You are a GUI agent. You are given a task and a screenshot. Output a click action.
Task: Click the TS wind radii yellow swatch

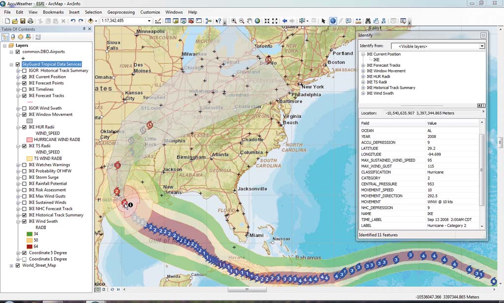click(x=30, y=159)
